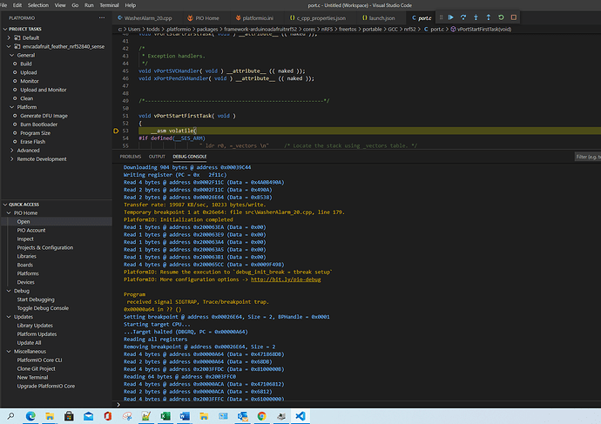The image size is (601, 424).
Task: Click the debug Step Out icon
Action: click(x=489, y=17)
